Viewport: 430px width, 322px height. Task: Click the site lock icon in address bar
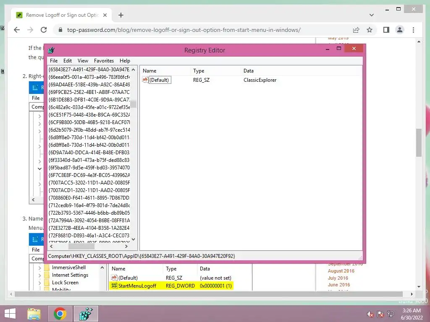point(60,30)
